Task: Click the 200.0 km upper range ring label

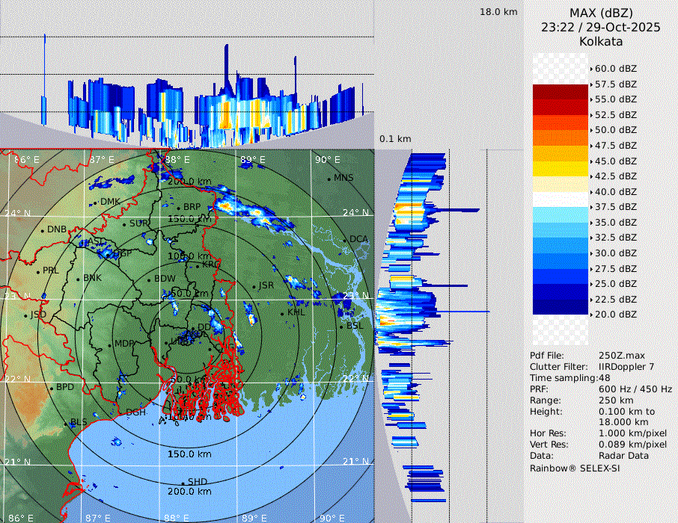Action: [x=189, y=182]
